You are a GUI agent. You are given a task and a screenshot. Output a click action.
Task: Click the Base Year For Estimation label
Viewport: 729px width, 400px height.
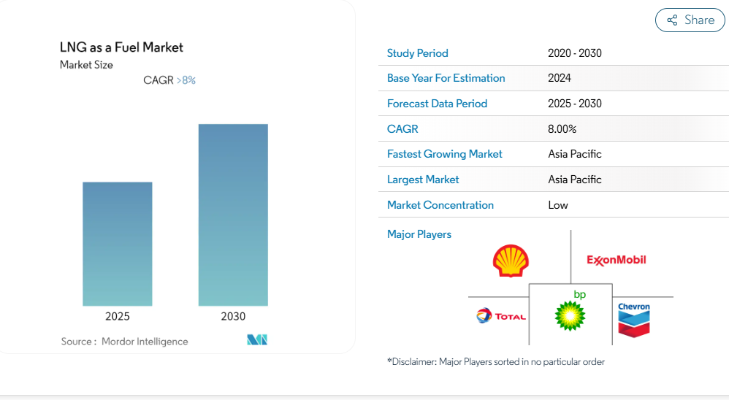click(446, 78)
